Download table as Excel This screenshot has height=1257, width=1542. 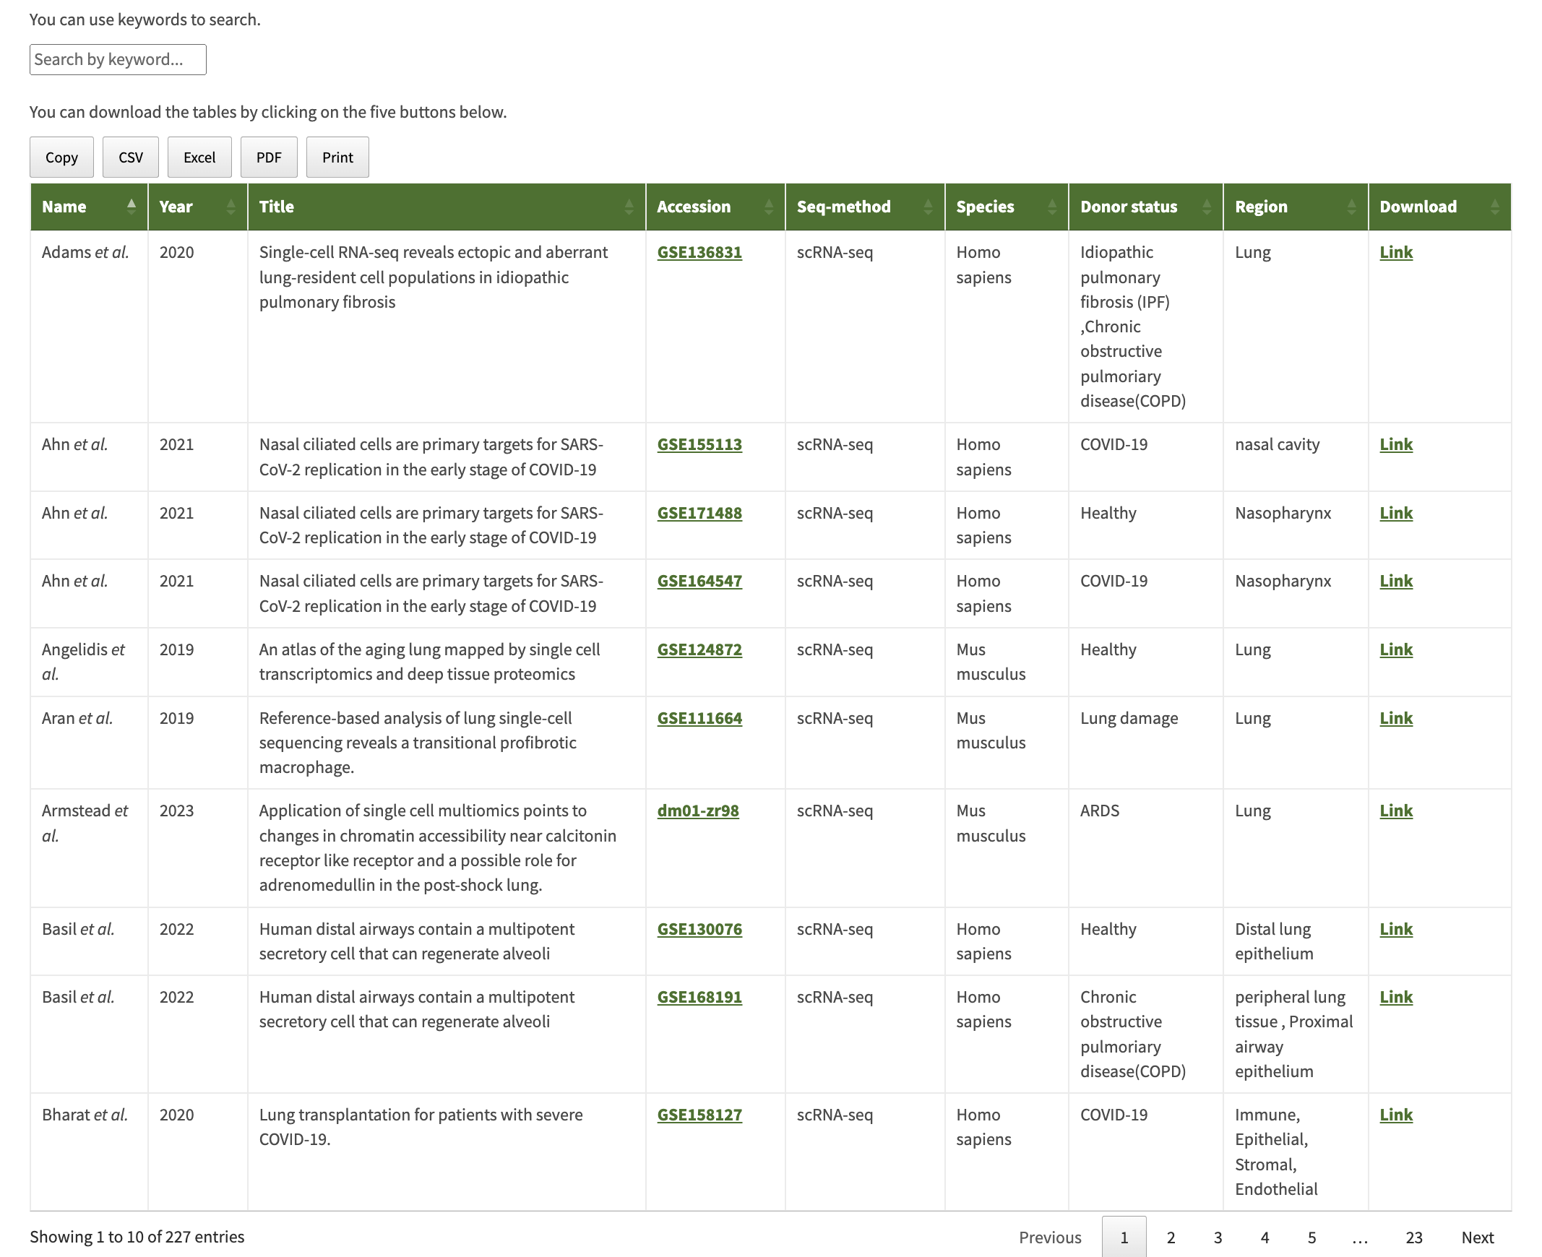point(199,157)
